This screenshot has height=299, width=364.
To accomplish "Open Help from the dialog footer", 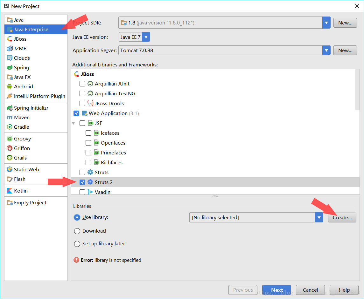I will [344, 290].
